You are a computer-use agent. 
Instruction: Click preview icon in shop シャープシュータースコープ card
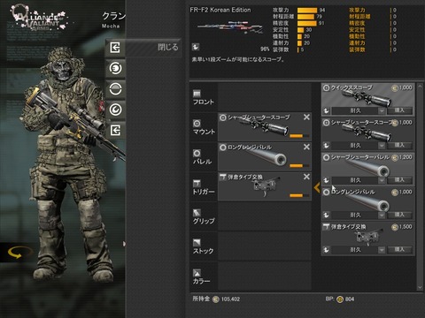click(x=326, y=146)
